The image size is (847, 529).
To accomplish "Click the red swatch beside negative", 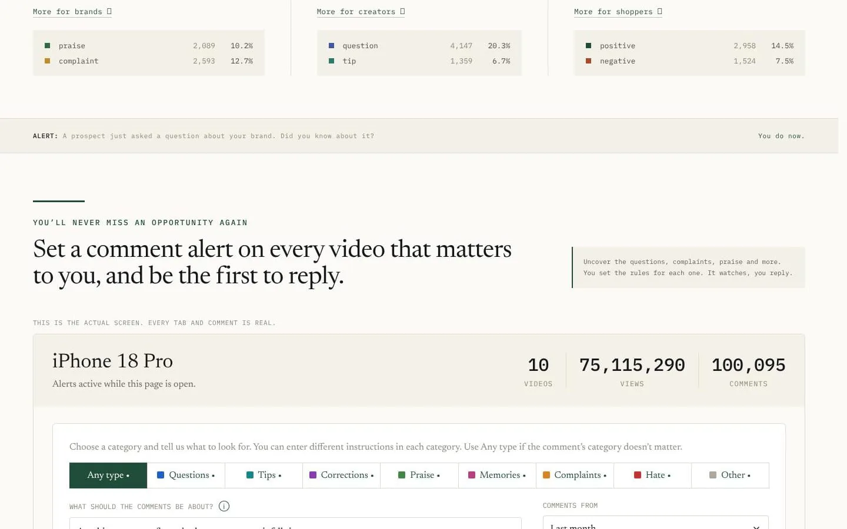I will tap(589, 61).
